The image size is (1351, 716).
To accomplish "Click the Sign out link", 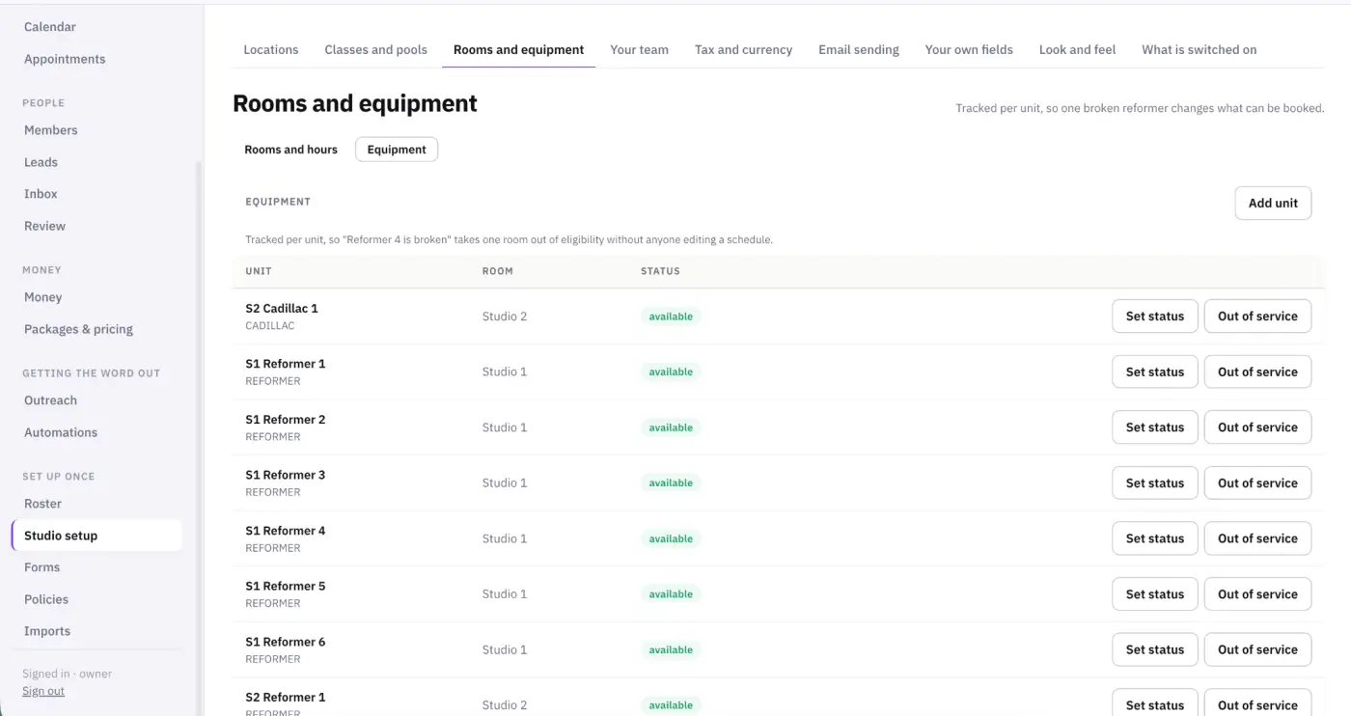I will [43, 691].
